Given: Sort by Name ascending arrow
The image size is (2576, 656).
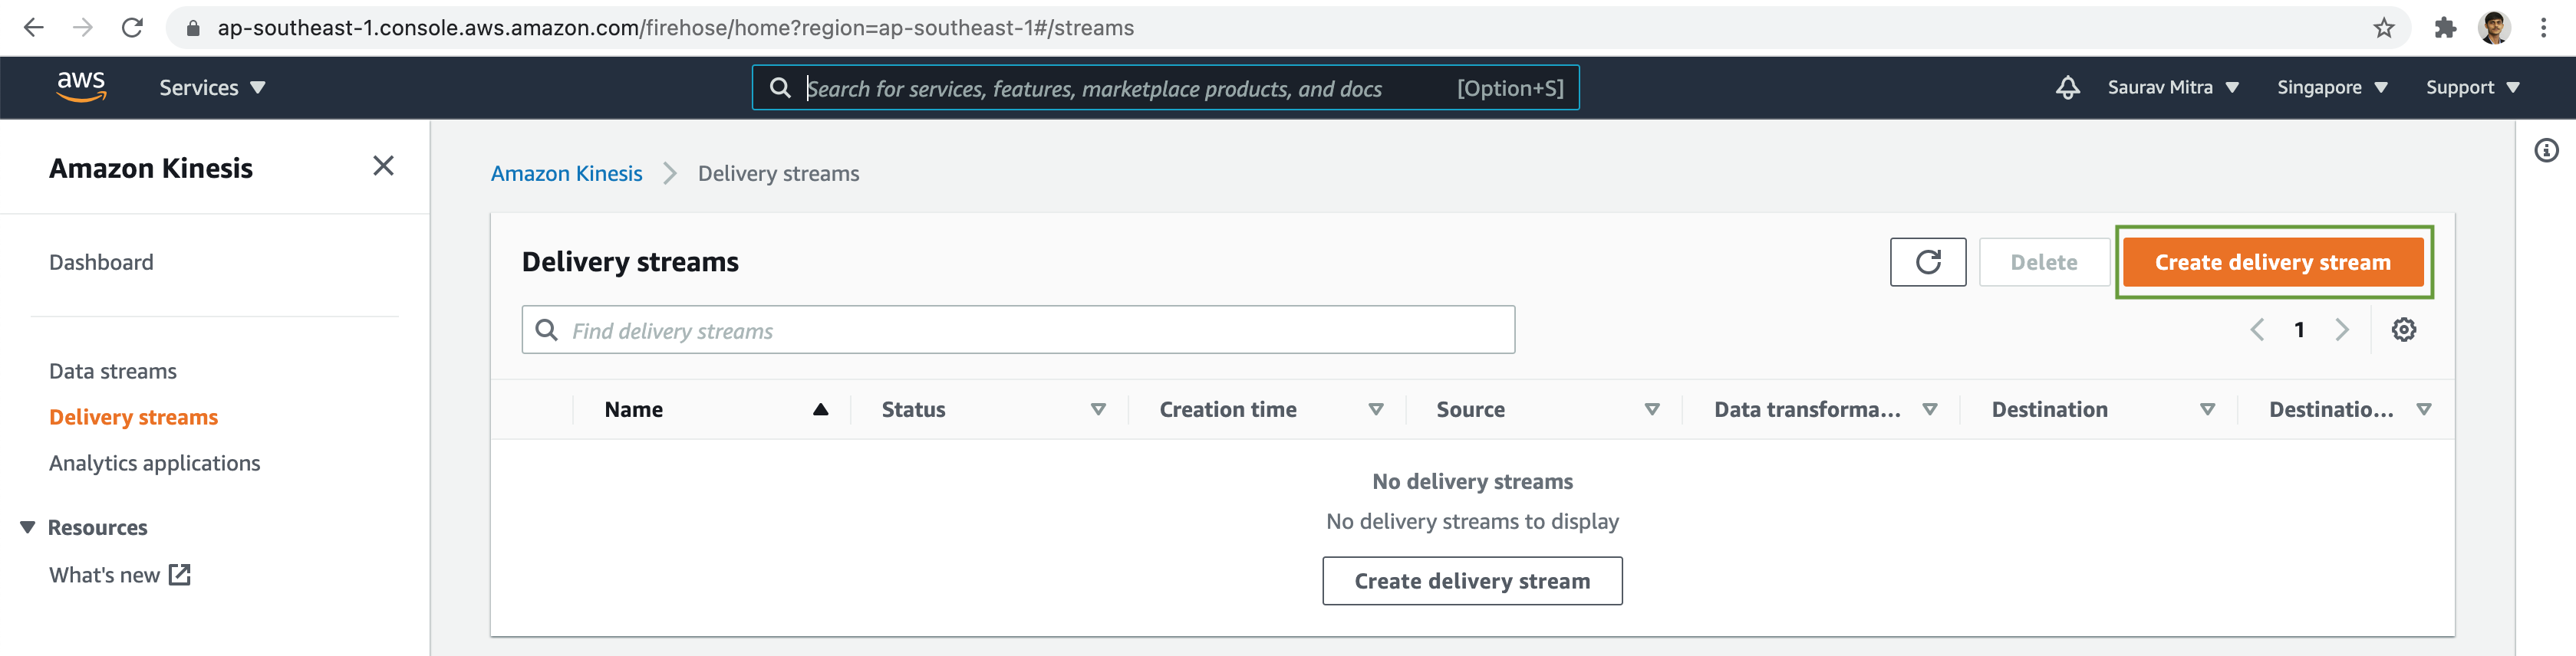Looking at the screenshot, I should pos(820,409).
